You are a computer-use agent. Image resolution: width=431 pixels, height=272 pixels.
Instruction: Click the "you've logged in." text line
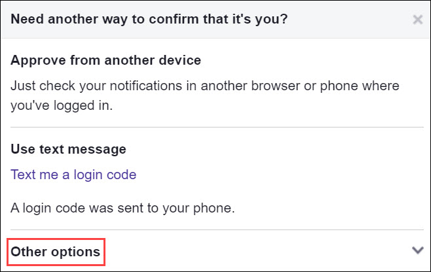[x=62, y=105]
